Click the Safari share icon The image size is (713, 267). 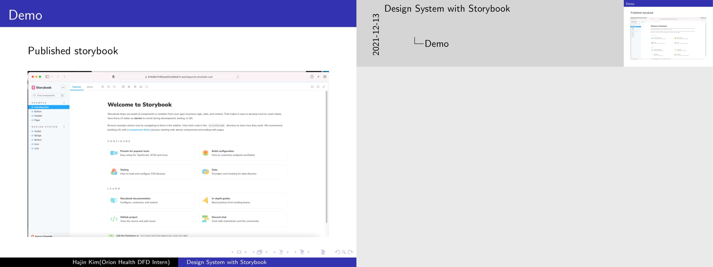tap(312, 77)
